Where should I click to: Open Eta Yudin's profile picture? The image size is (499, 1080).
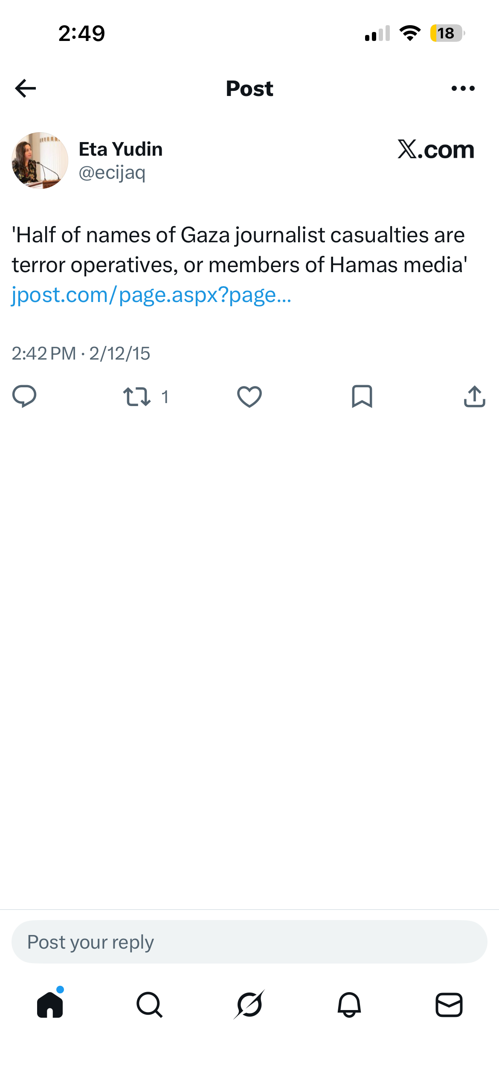tap(40, 160)
